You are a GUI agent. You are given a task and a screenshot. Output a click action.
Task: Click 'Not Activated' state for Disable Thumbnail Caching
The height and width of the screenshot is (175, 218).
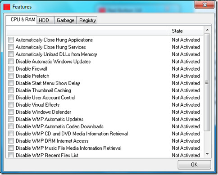tap(186, 90)
